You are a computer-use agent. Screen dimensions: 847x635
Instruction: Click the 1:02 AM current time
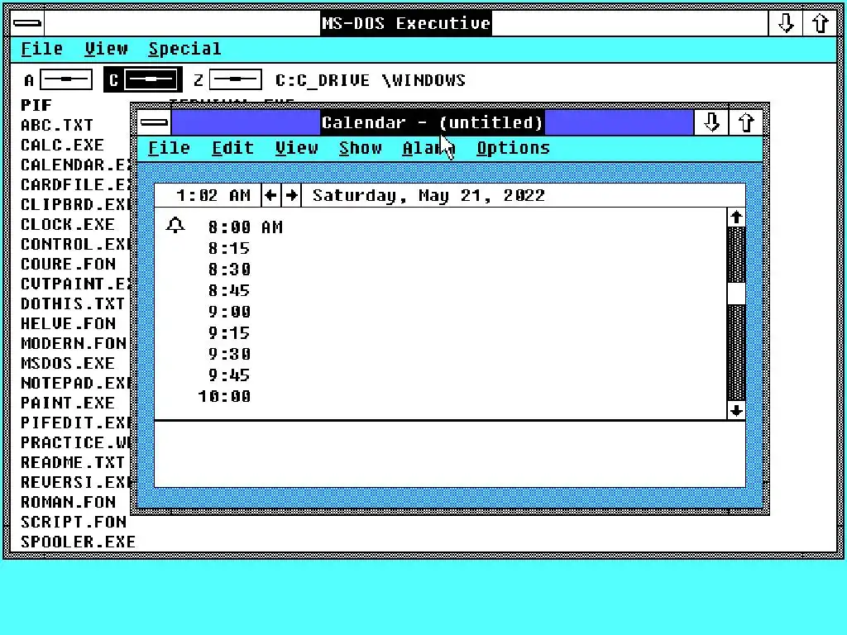pos(213,195)
